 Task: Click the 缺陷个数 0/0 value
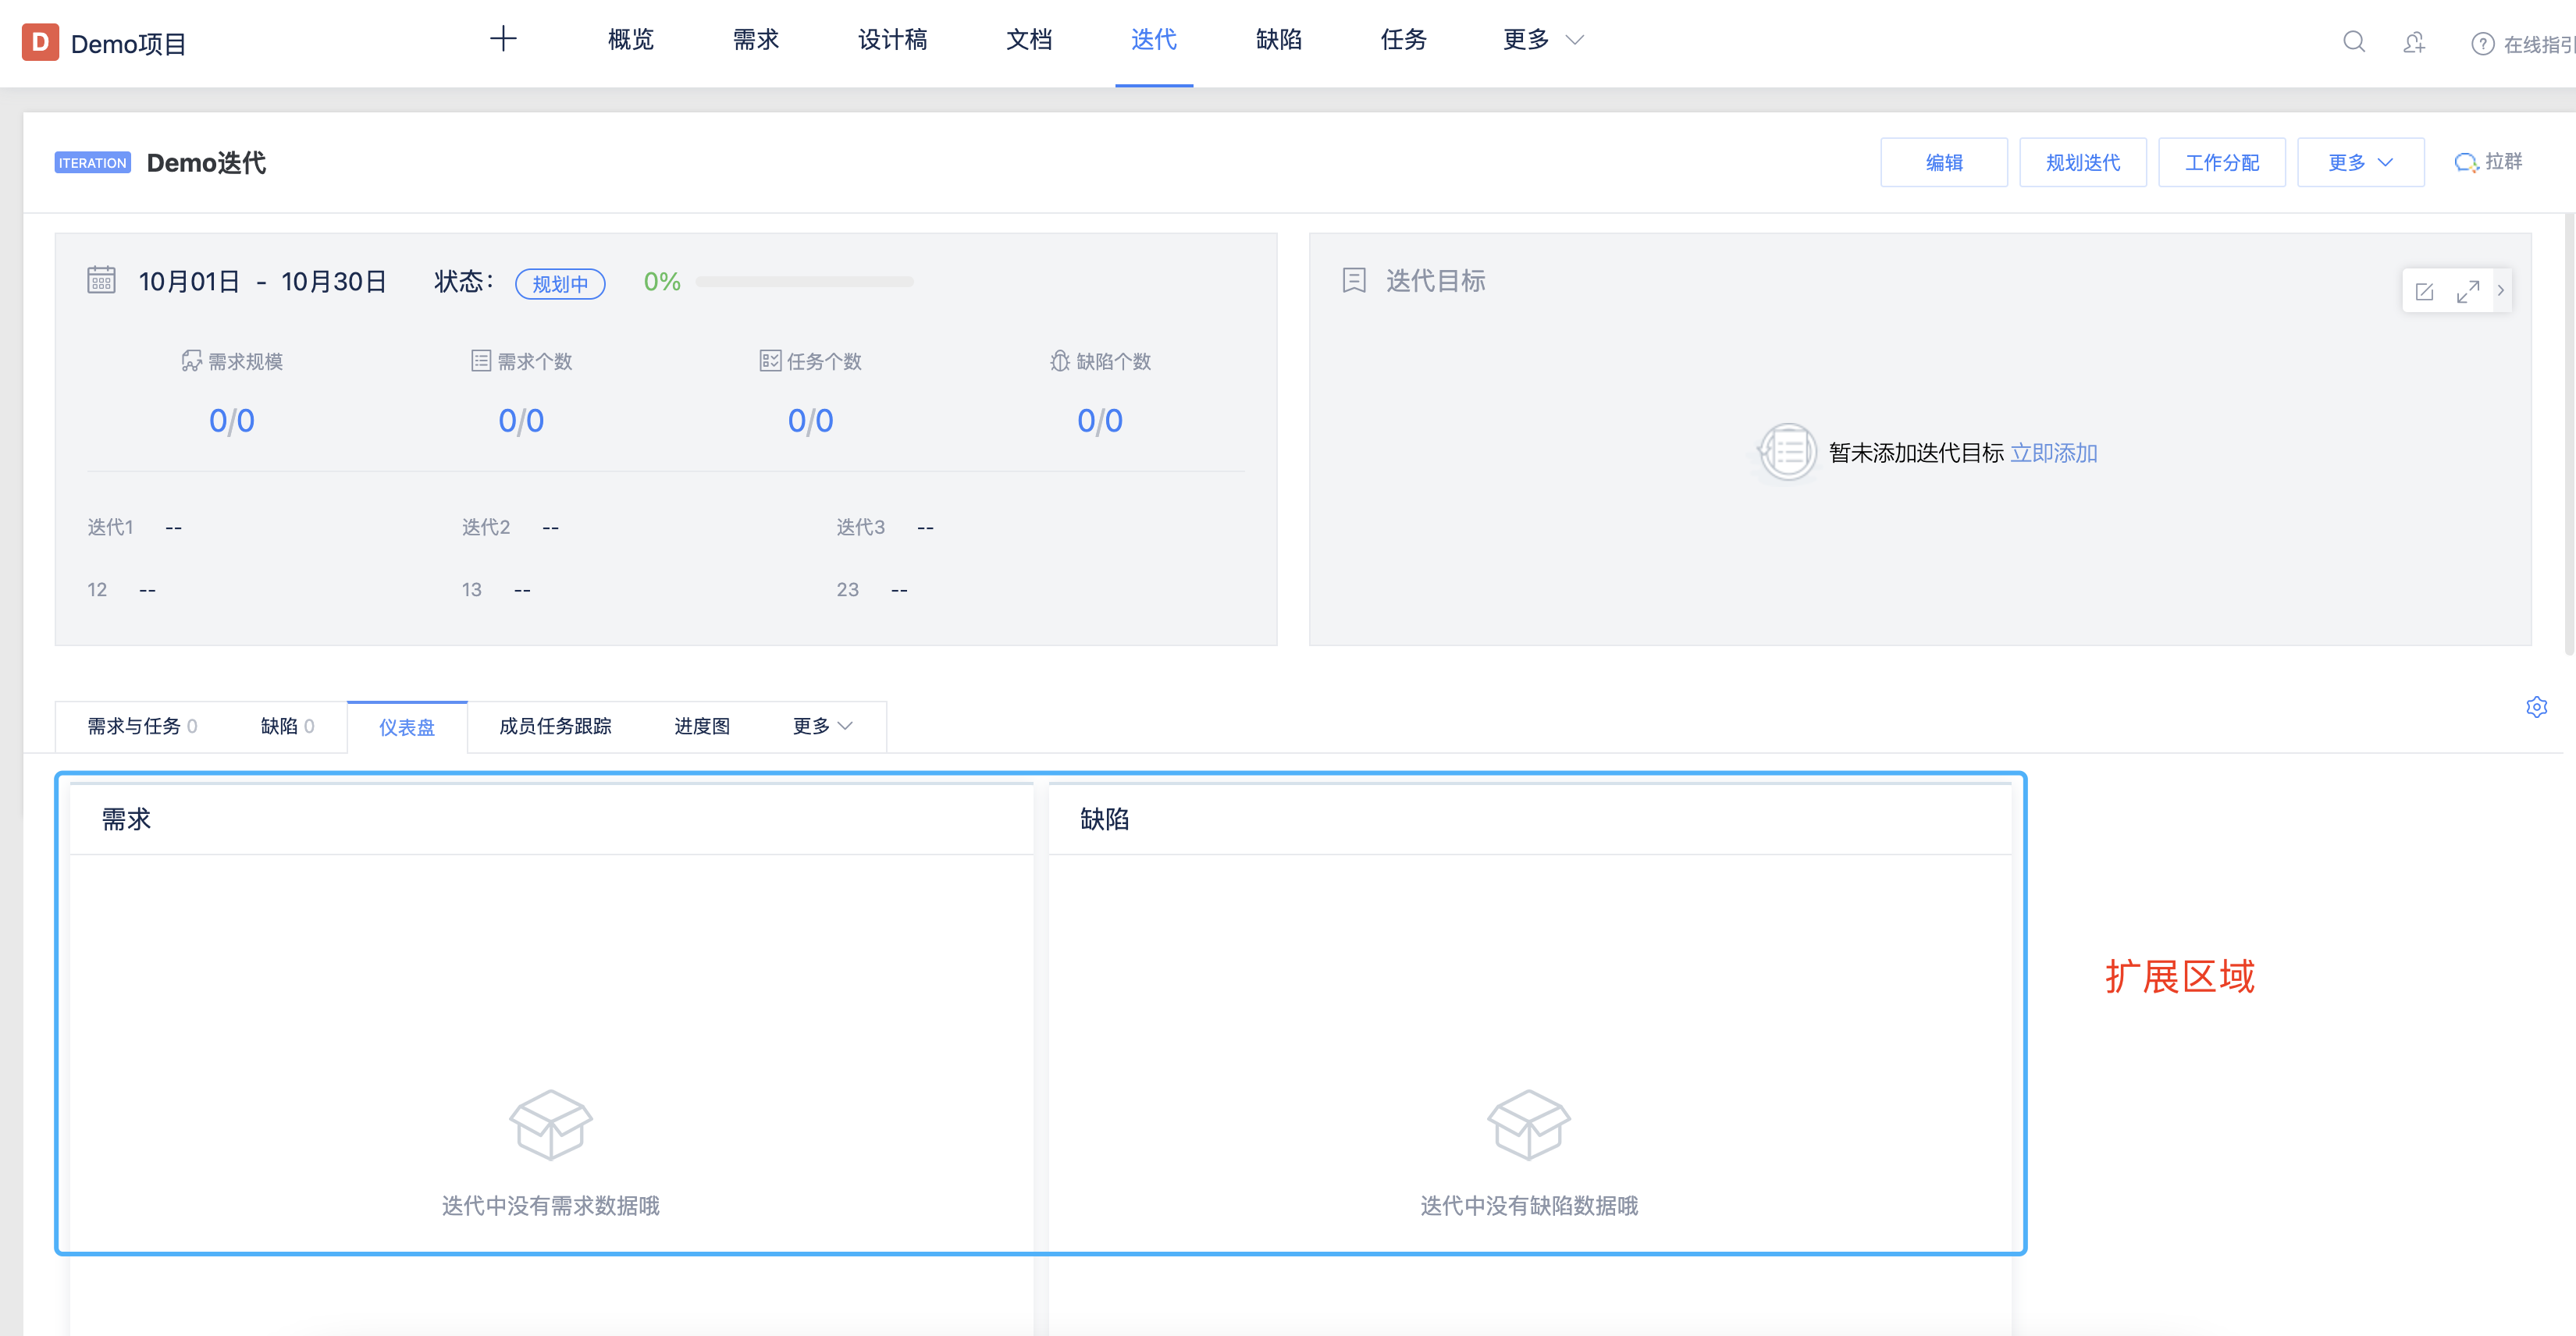point(1100,420)
